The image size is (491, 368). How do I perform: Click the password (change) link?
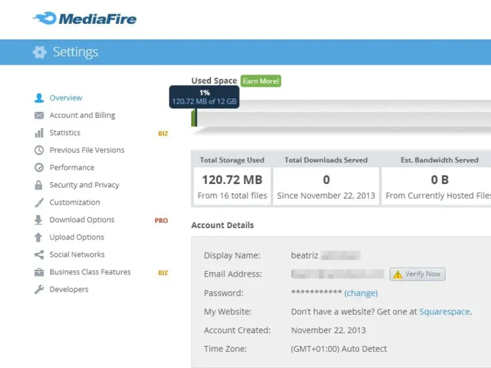[361, 293]
